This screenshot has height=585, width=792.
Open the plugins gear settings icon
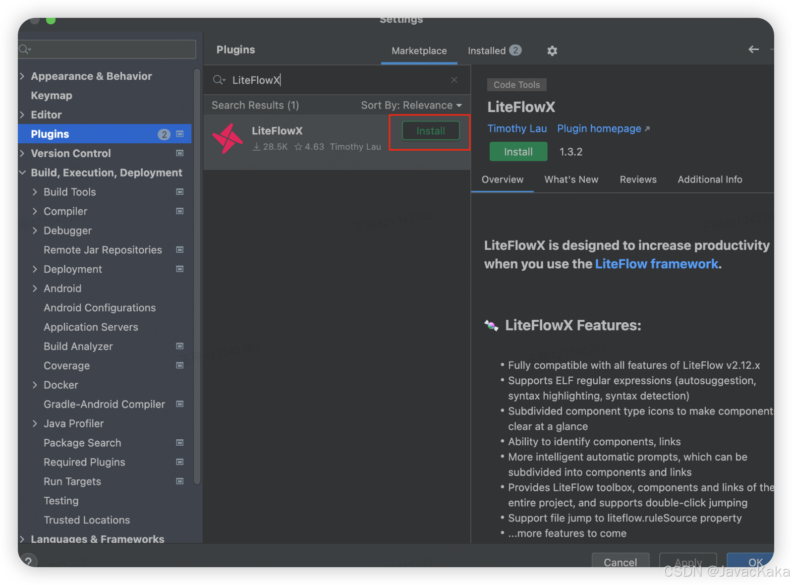(552, 51)
